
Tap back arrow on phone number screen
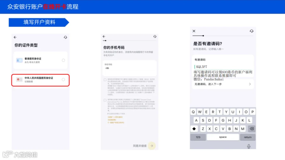(x=104, y=36)
